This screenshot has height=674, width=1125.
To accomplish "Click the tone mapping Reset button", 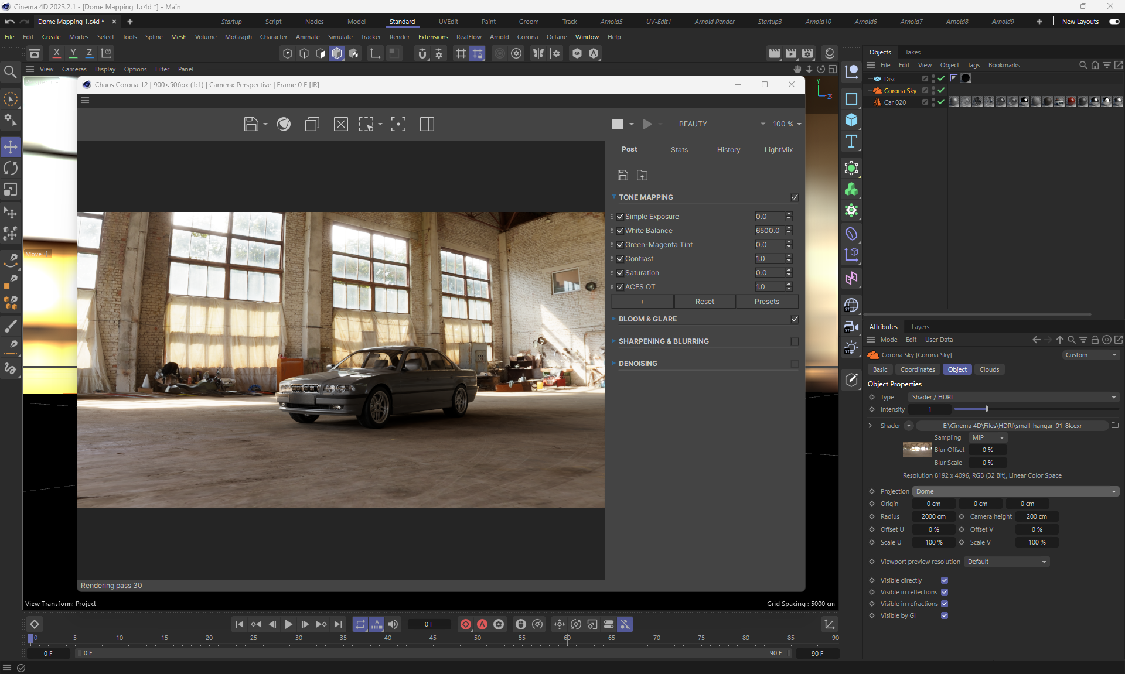I will point(704,302).
